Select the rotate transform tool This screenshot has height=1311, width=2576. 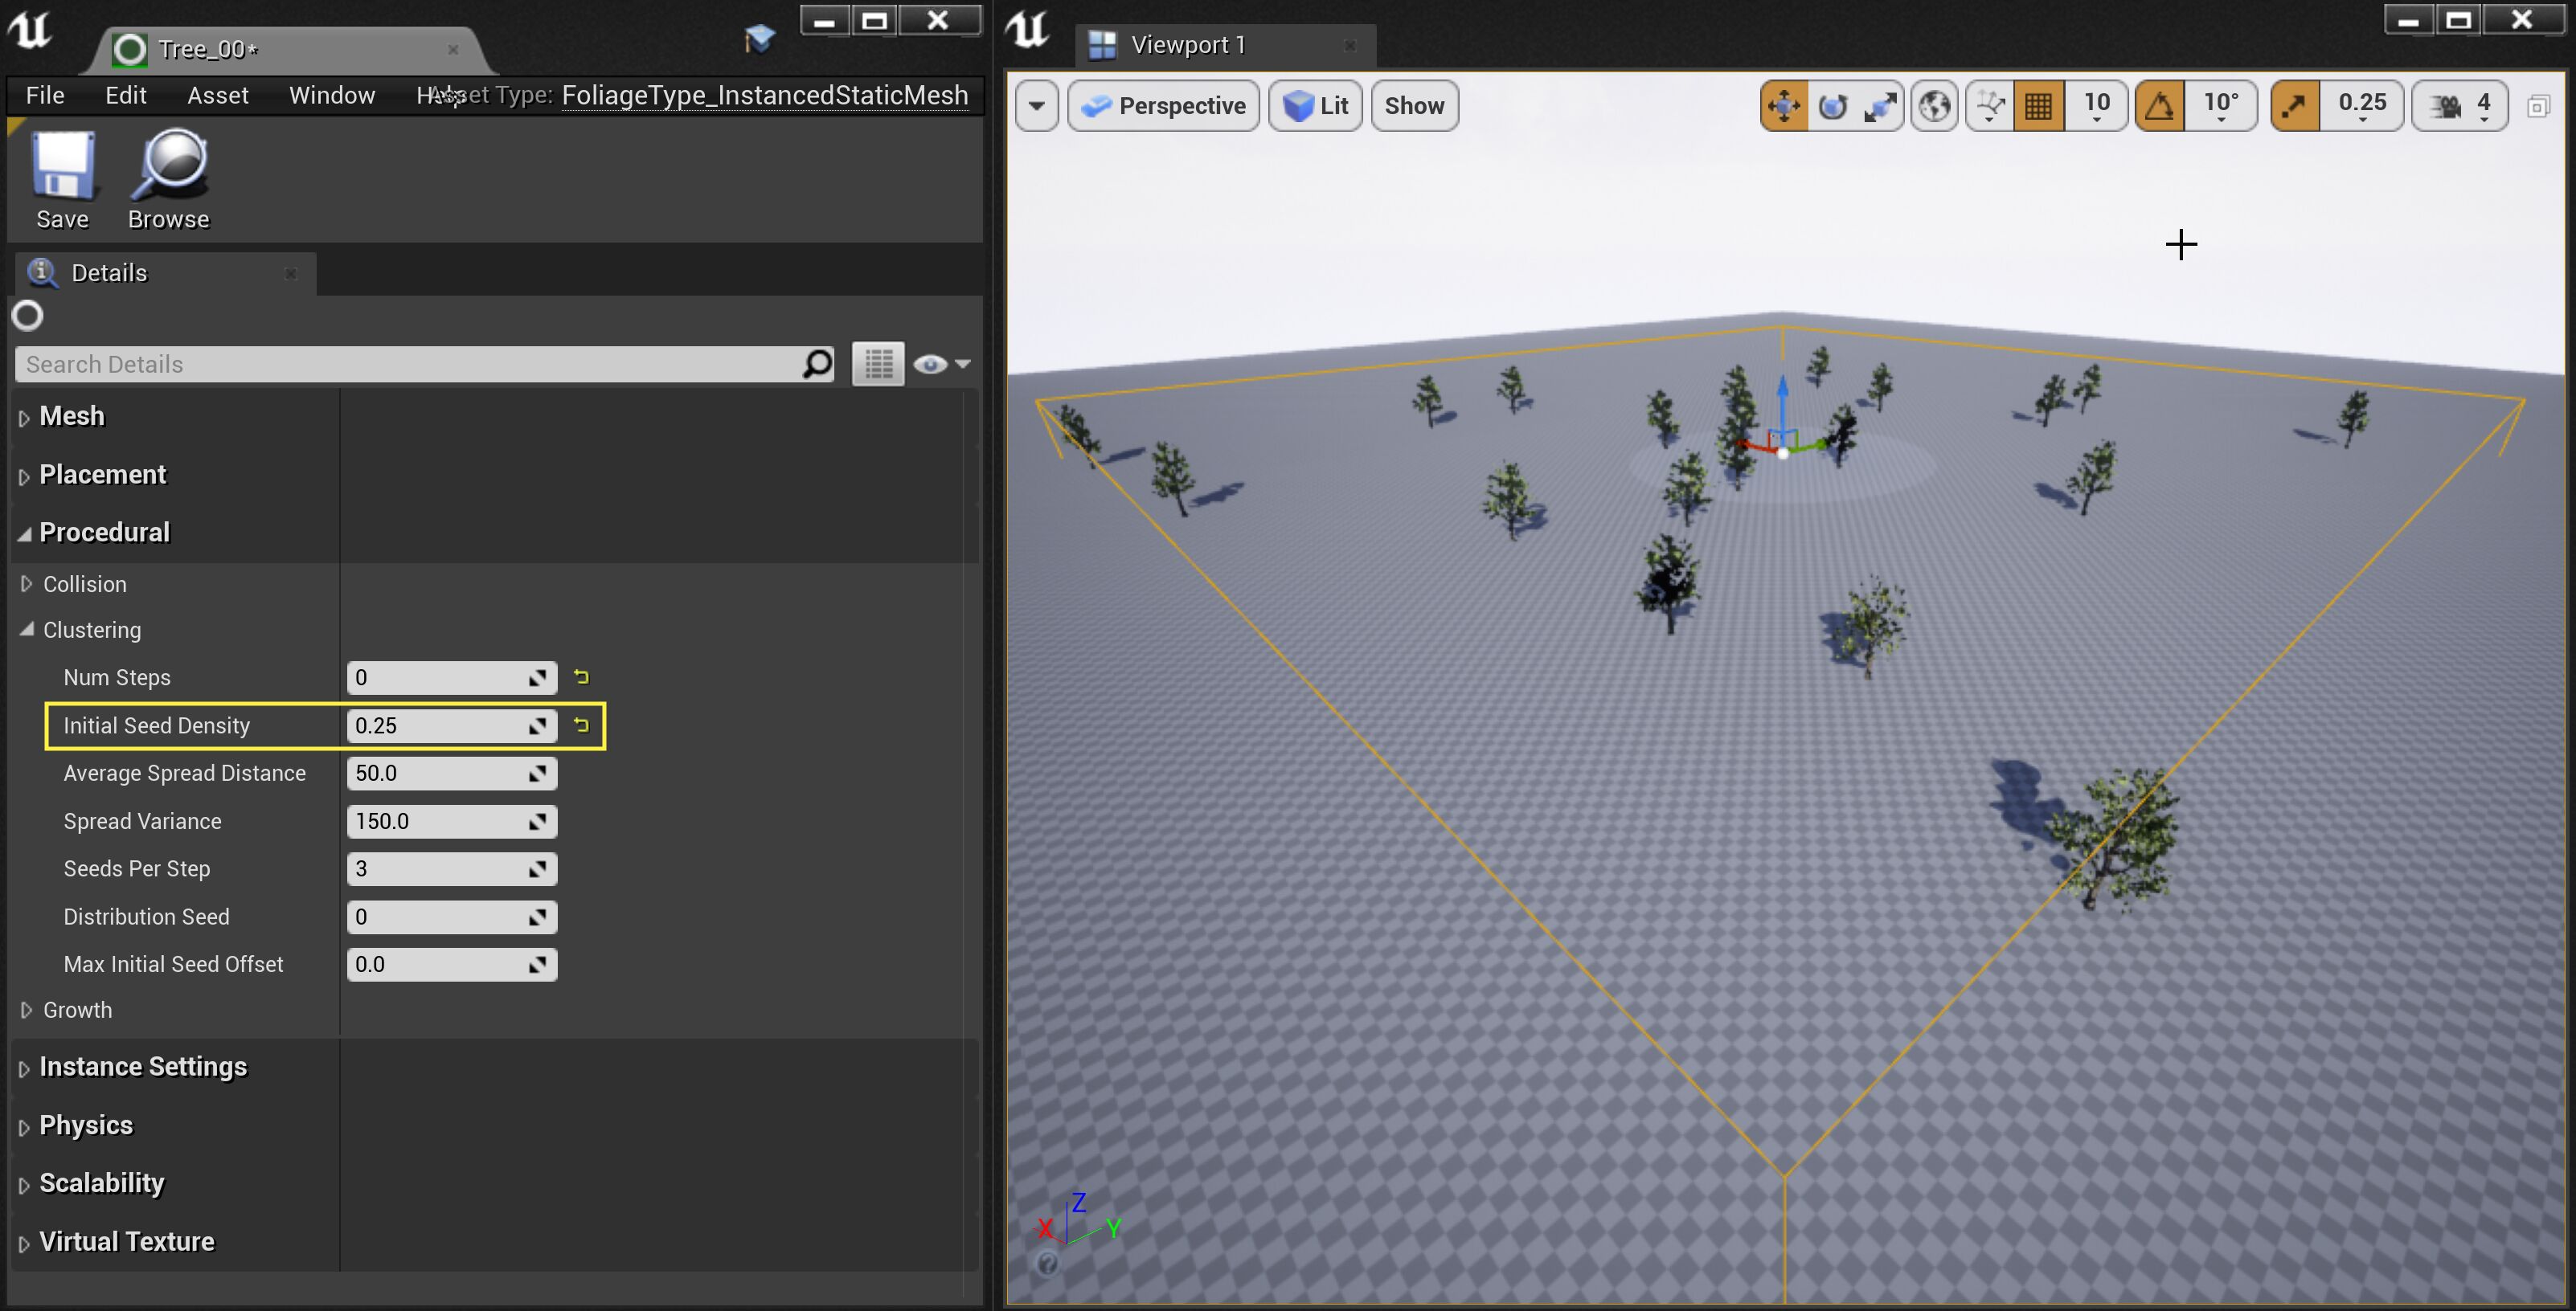(1832, 105)
